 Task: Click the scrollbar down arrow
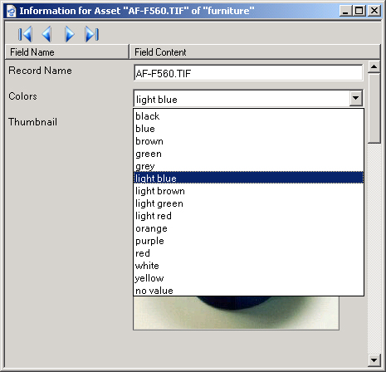click(x=374, y=360)
